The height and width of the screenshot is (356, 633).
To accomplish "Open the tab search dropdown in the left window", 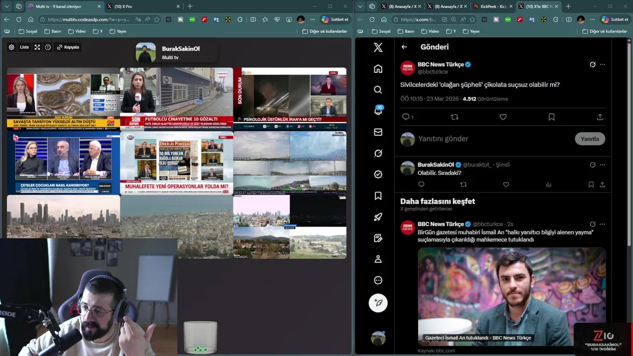I will click(x=7, y=6).
